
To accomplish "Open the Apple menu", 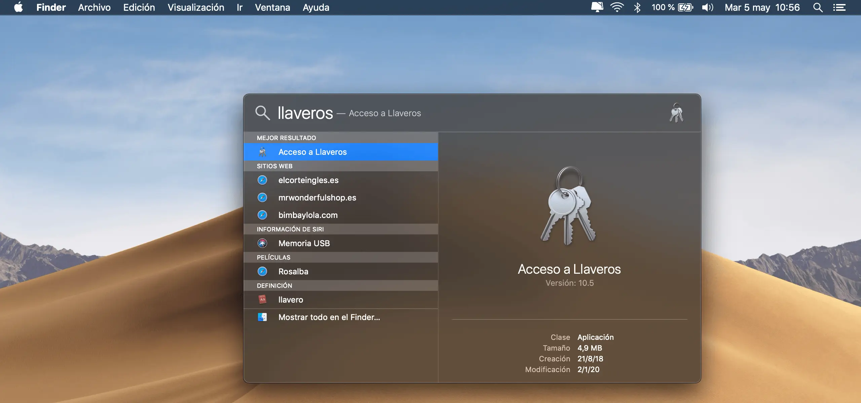I will (18, 7).
